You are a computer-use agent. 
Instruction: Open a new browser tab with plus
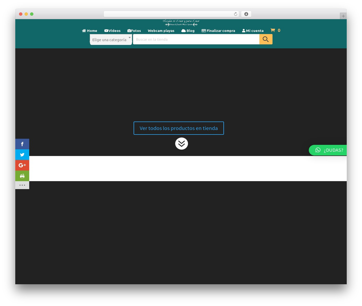(x=343, y=16)
